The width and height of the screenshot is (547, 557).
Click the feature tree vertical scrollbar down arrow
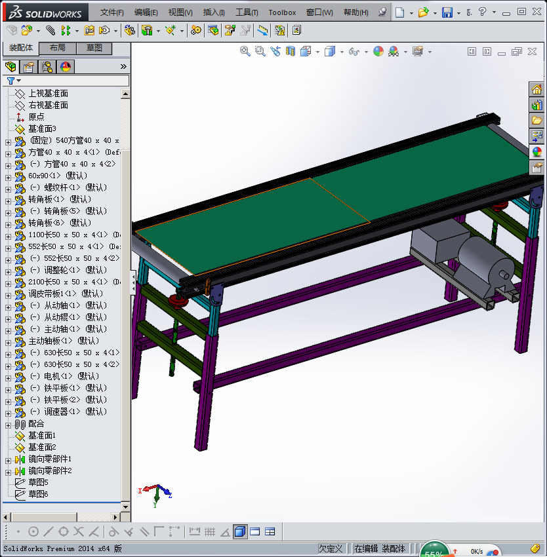click(125, 507)
